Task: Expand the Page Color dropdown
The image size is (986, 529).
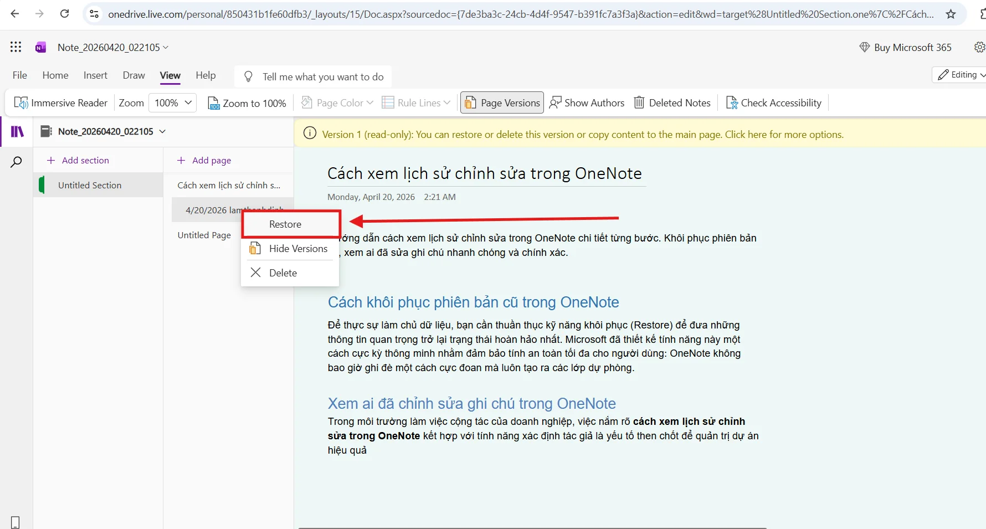Action: click(x=370, y=102)
